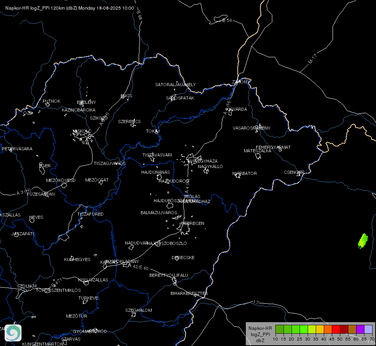Viewport: 376px width, 346px height.
Task: Click the KUNHEGYES town label
Action: (x=77, y=259)
